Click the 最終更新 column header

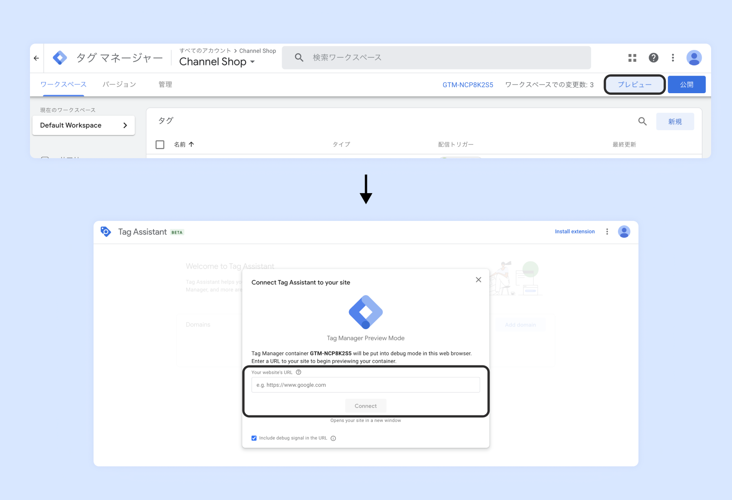click(x=624, y=145)
